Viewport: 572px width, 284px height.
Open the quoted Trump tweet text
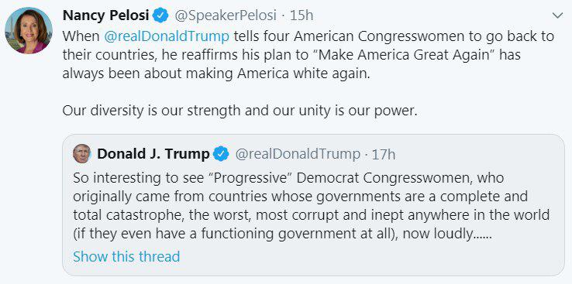coord(311,206)
